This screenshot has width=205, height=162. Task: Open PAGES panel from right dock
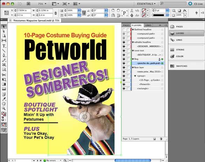186,27
